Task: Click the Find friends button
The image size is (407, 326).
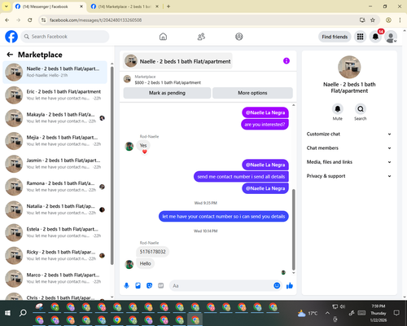Action: coord(335,37)
